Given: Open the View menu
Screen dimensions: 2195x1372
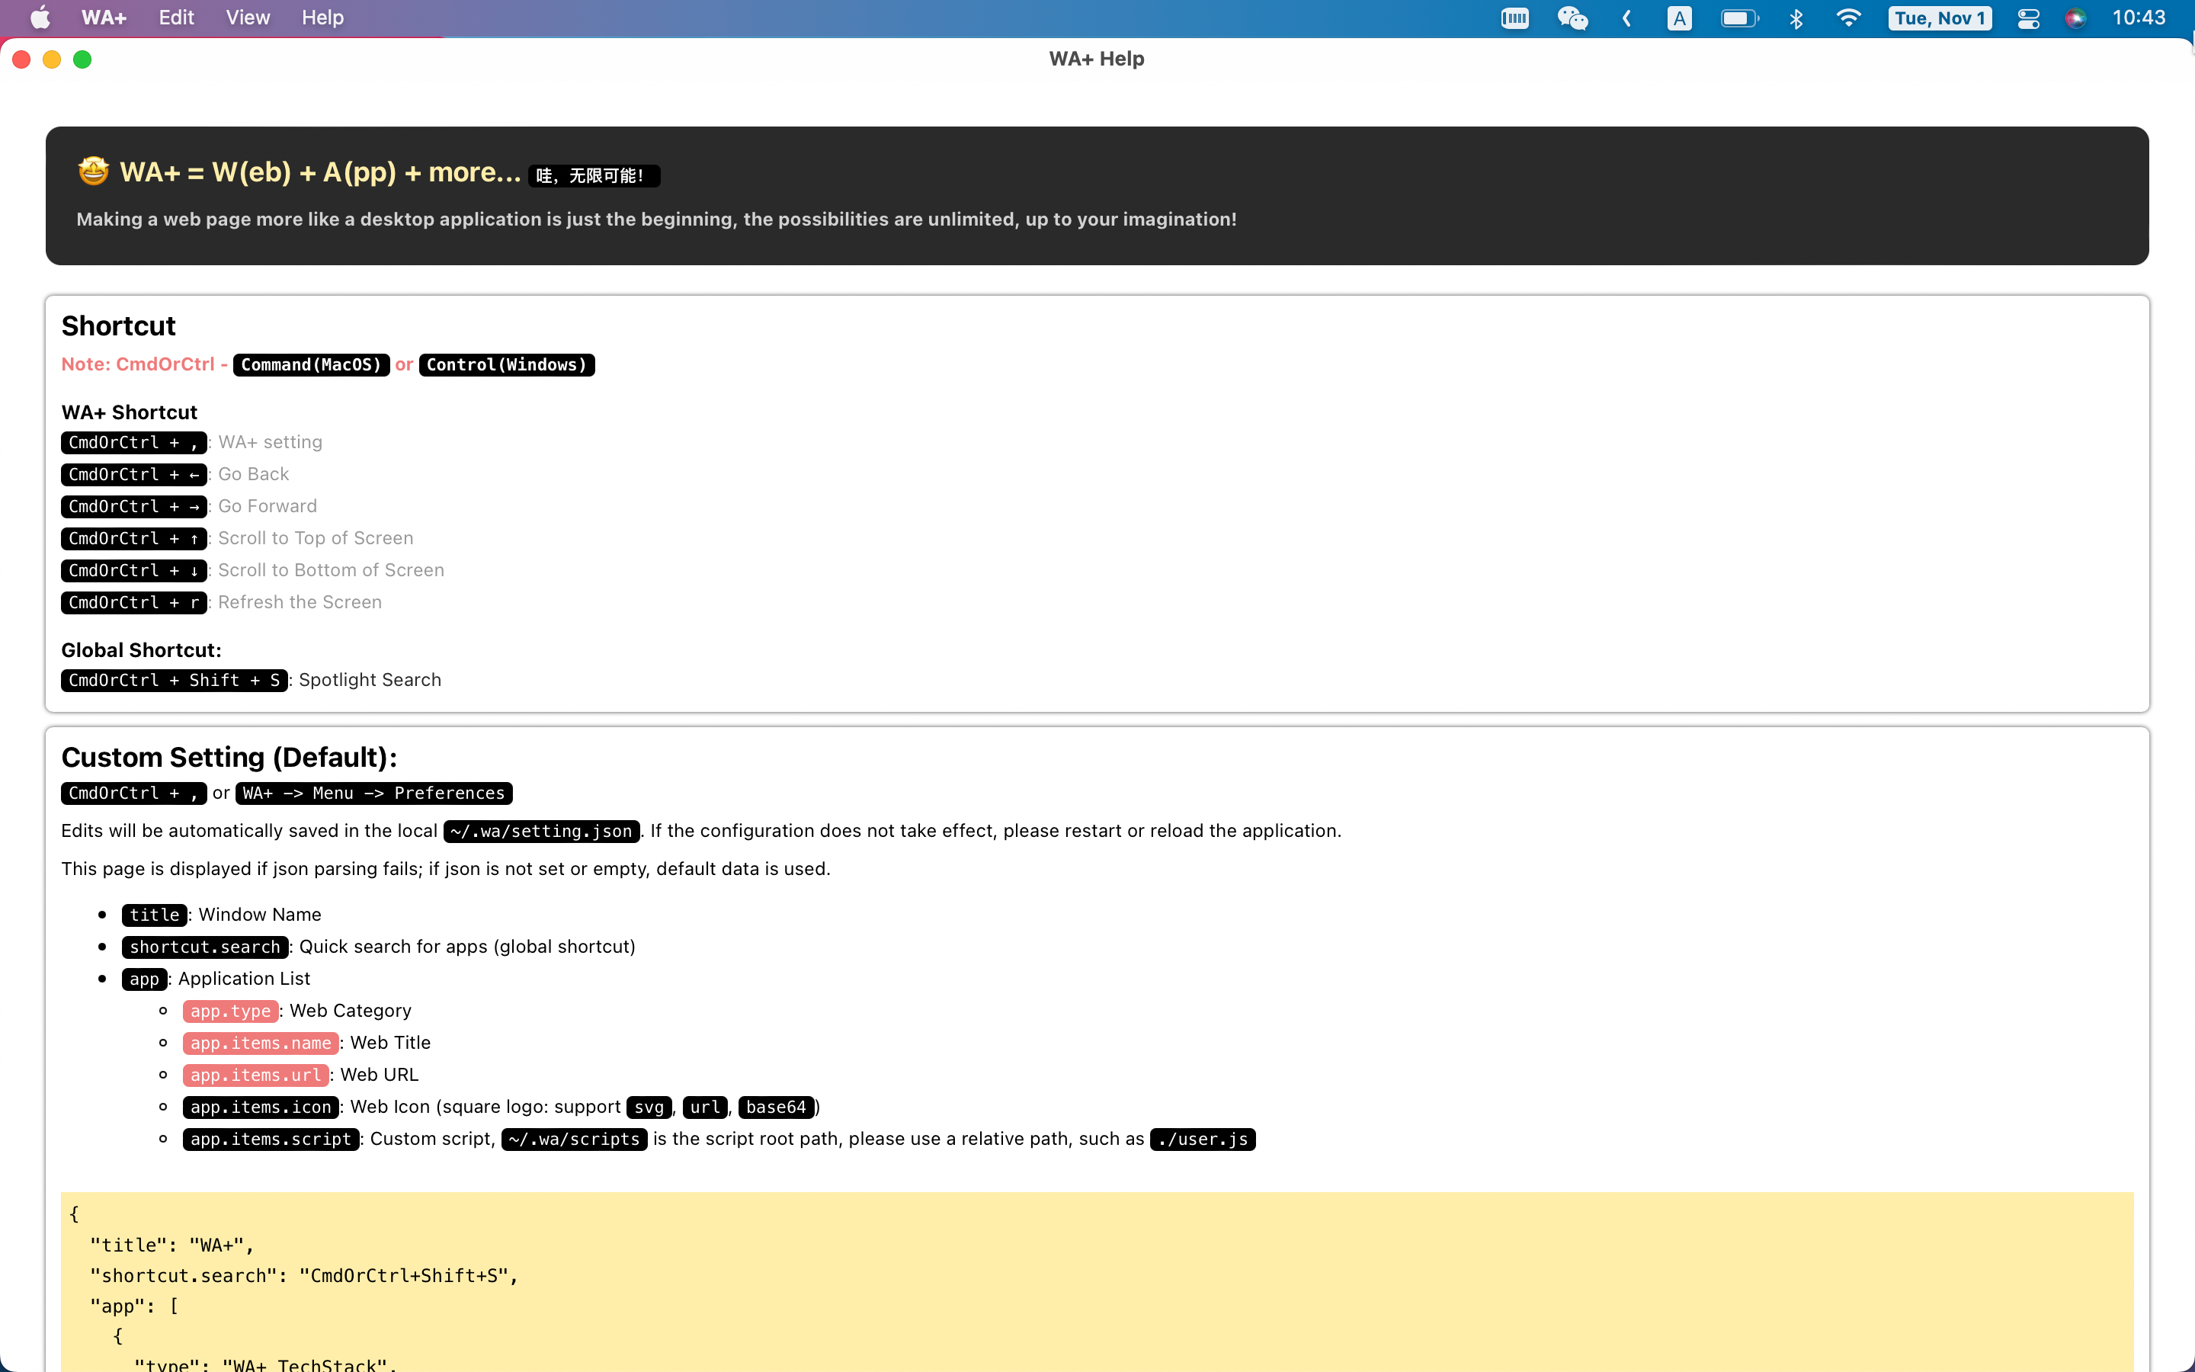Looking at the screenshot, I should 248,18.
